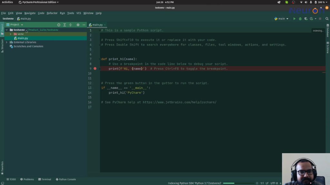Click the microphone icon in system tray
Screen dimensions: 330x185
311,2
